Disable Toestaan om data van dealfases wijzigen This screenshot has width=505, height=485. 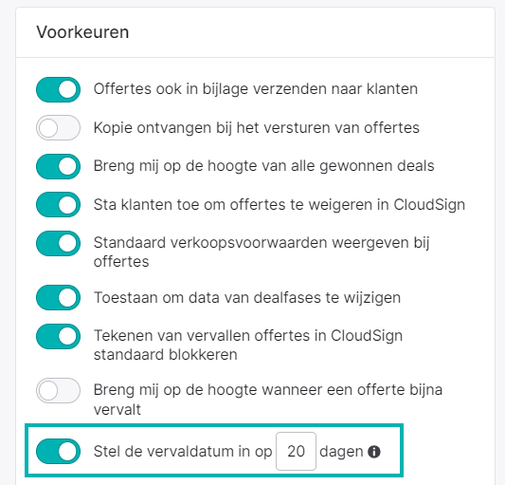59,297
